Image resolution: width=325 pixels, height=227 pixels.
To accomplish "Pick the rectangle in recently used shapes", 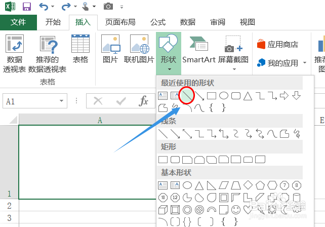I will tap(212, 96).
